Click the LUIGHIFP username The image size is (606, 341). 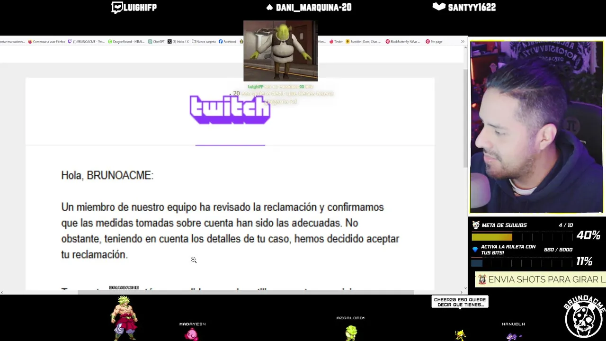pyautogui.click(x=141, y=7)
